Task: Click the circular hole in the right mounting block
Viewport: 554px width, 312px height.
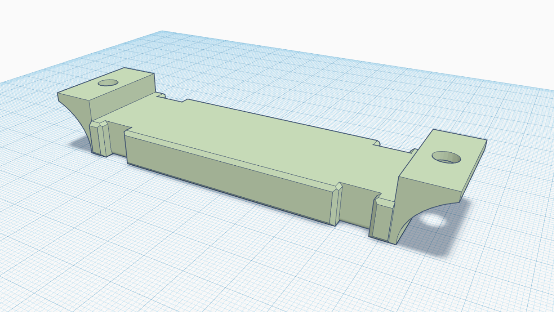Action: 447,157
